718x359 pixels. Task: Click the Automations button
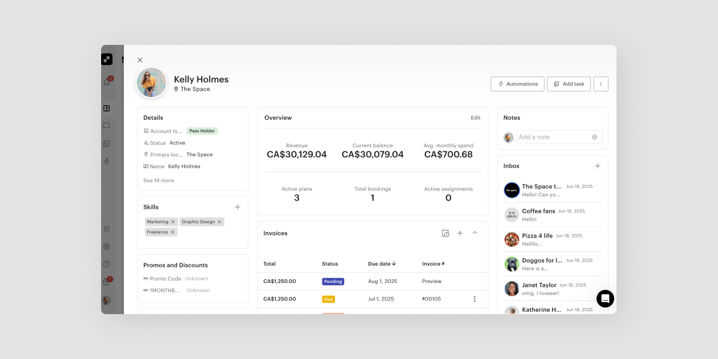[518, 84]
